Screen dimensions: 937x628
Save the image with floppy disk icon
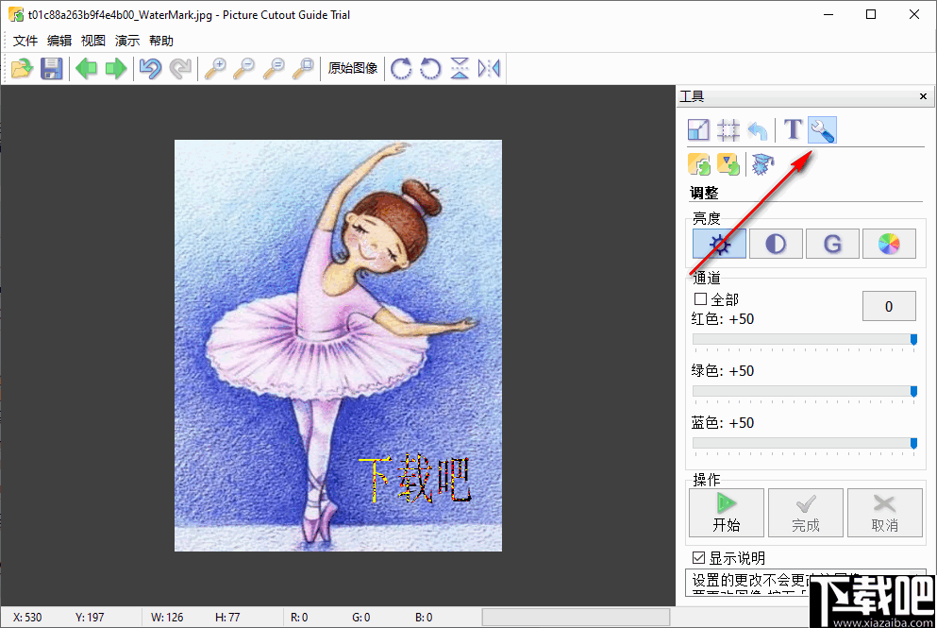pos(51,68)
